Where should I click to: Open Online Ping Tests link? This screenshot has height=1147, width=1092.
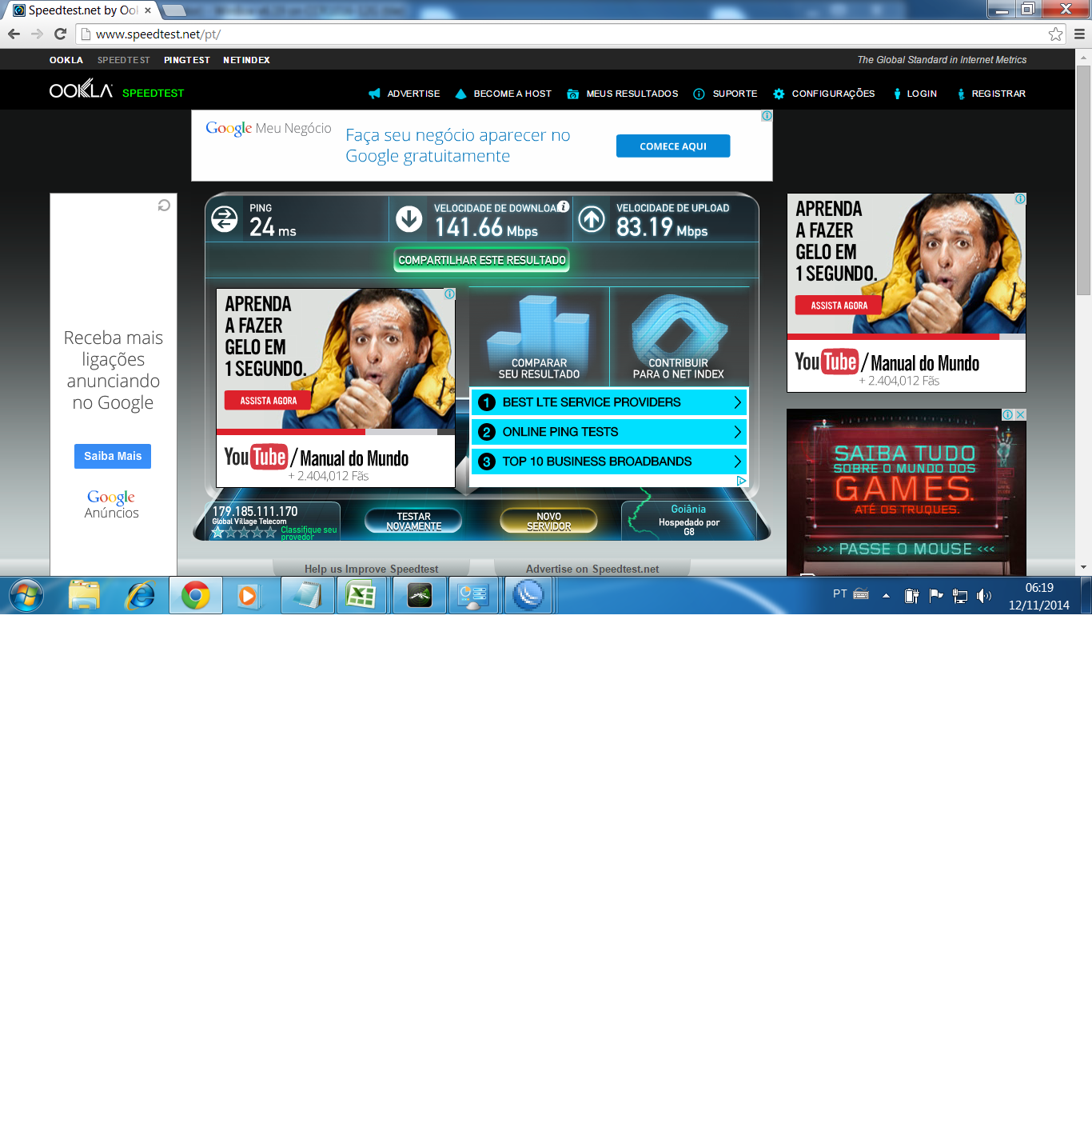pos(609,432)
